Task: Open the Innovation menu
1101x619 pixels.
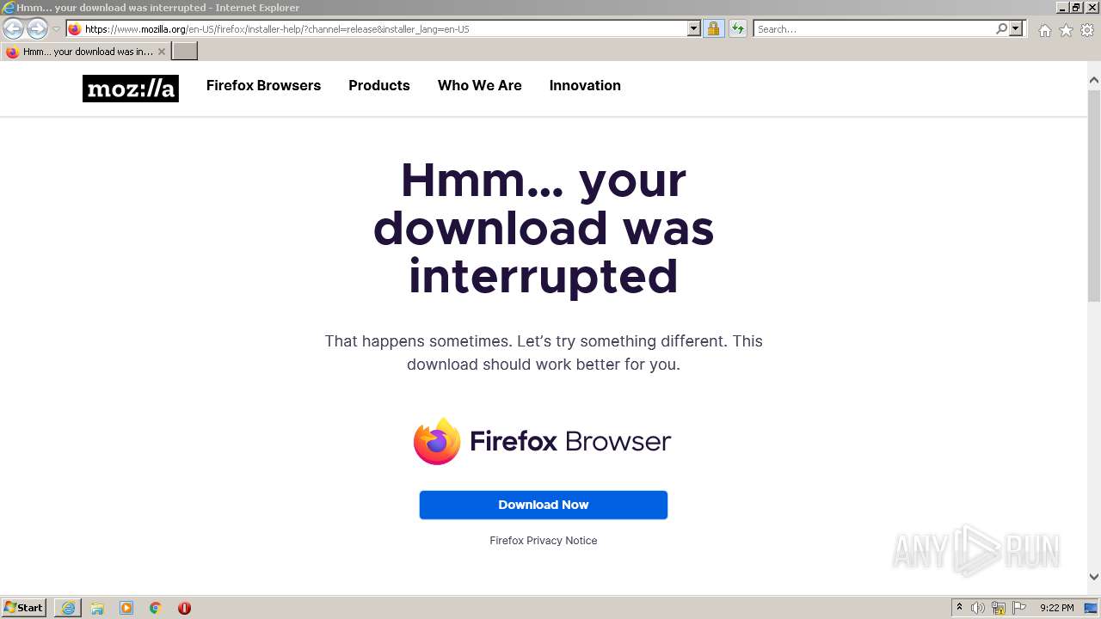Action: coord(585,86)
